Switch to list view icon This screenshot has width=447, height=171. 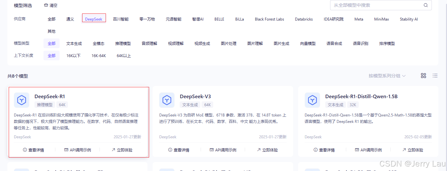[435, 76]
